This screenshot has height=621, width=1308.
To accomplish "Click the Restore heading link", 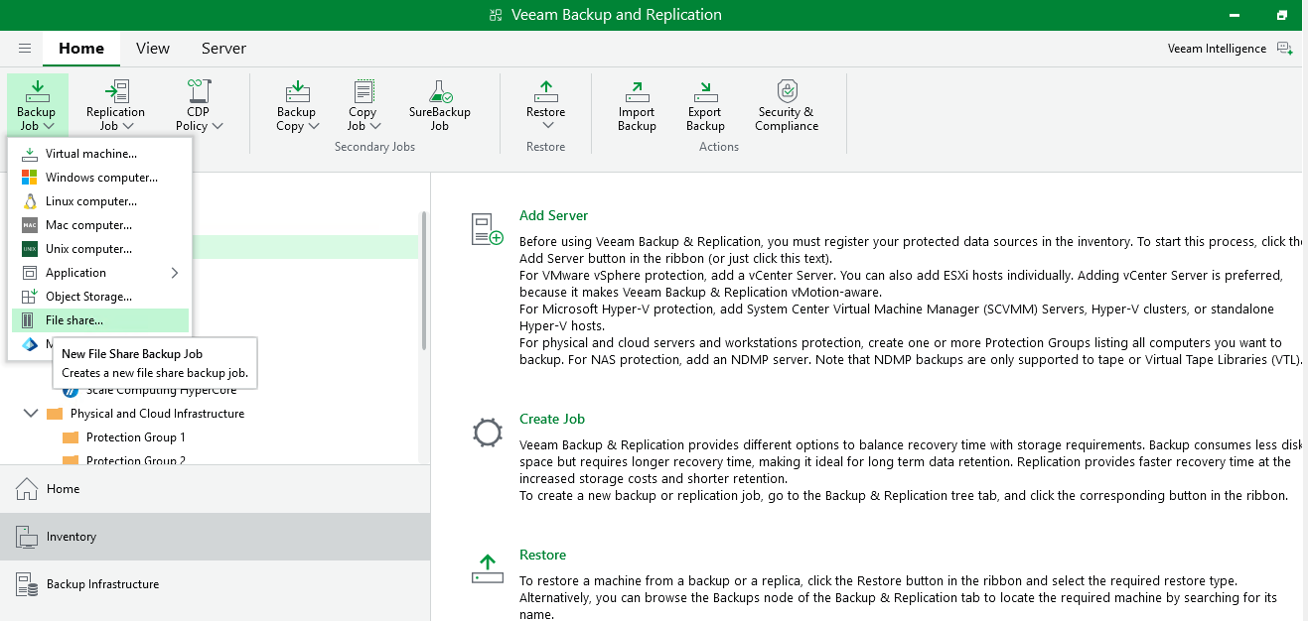I will pos(542,556).
